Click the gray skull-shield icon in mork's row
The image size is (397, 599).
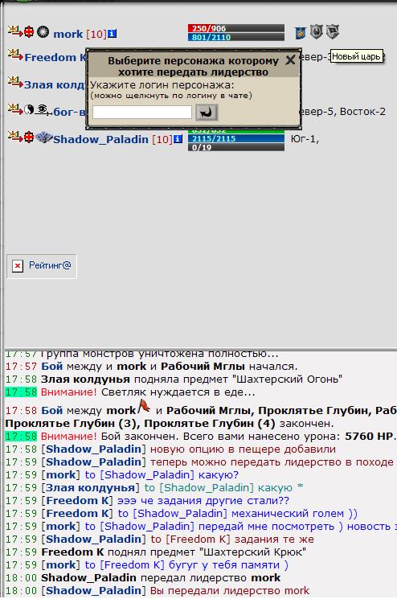click(317, 31)
